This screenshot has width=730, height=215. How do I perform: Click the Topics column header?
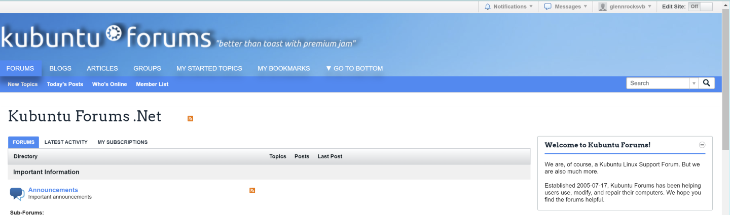click(x=278, y=156)
